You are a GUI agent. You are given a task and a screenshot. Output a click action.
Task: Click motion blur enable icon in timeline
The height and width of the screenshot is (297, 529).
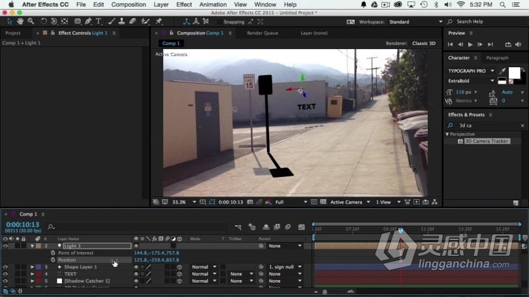point(288,227)
